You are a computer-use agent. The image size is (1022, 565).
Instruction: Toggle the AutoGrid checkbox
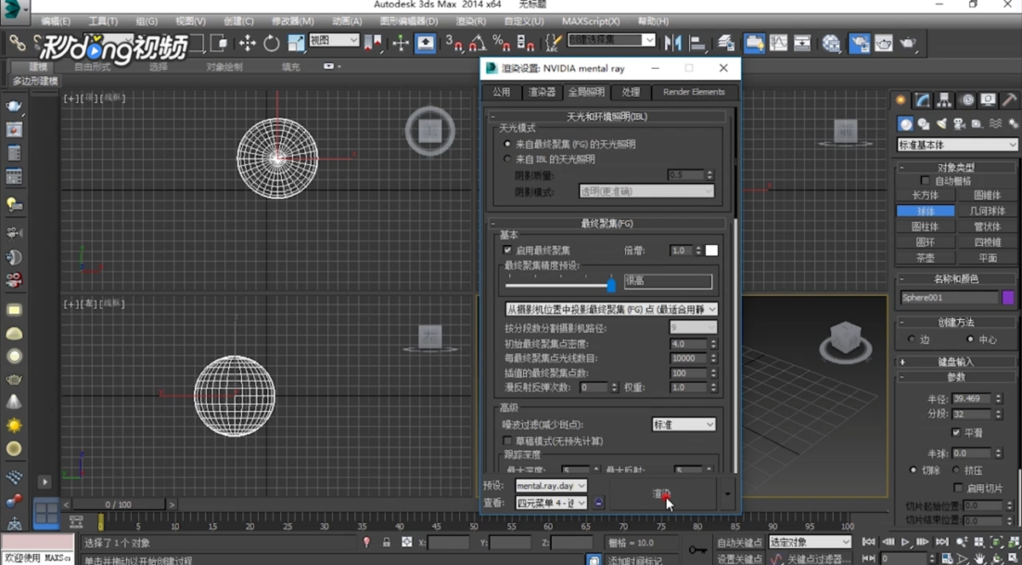point(926,180)
